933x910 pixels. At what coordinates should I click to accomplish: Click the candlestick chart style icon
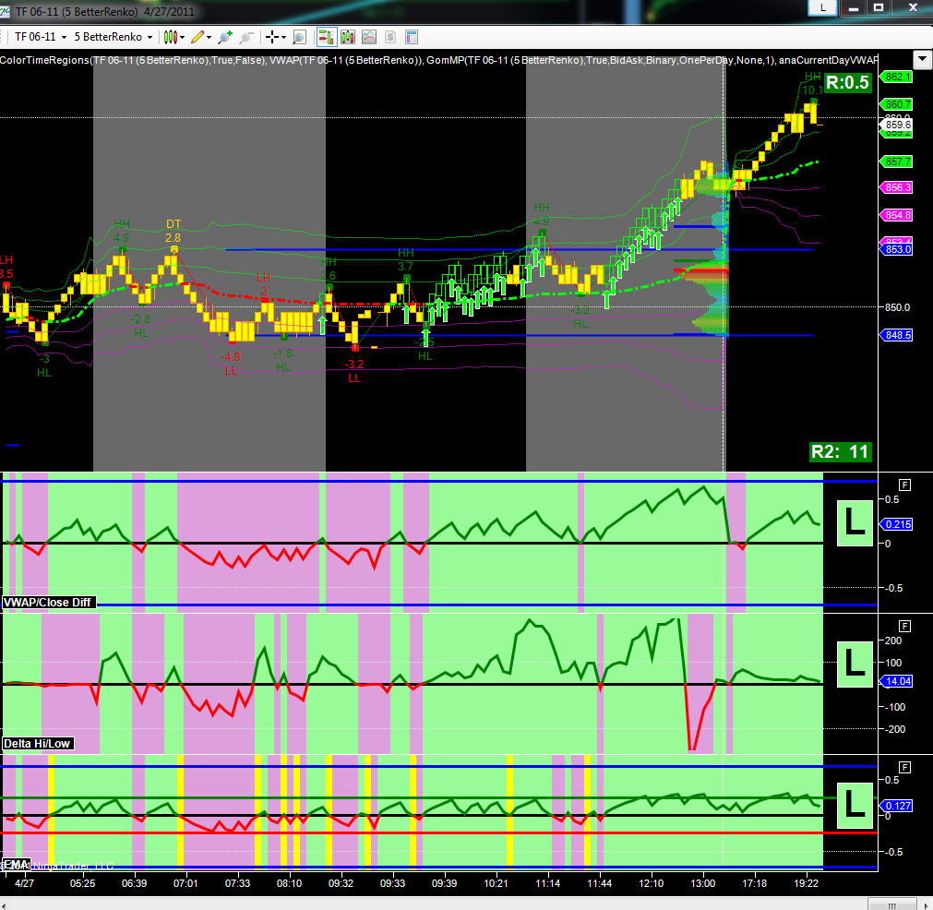pos(170,37)
